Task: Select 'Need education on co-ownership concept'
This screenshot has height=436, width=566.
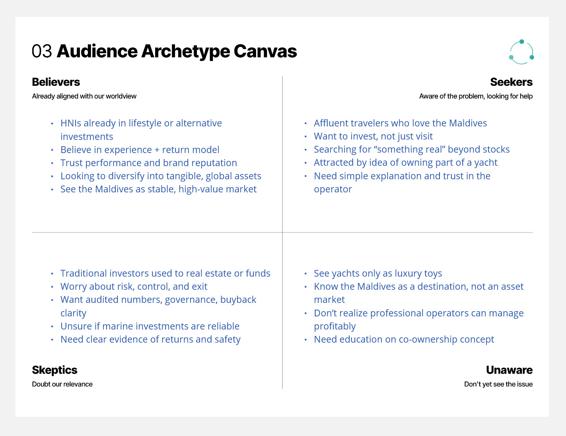Action: pyautogui.click(x=404, y=339)
